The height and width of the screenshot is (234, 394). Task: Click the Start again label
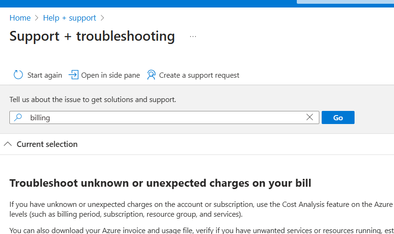[45, 75]
